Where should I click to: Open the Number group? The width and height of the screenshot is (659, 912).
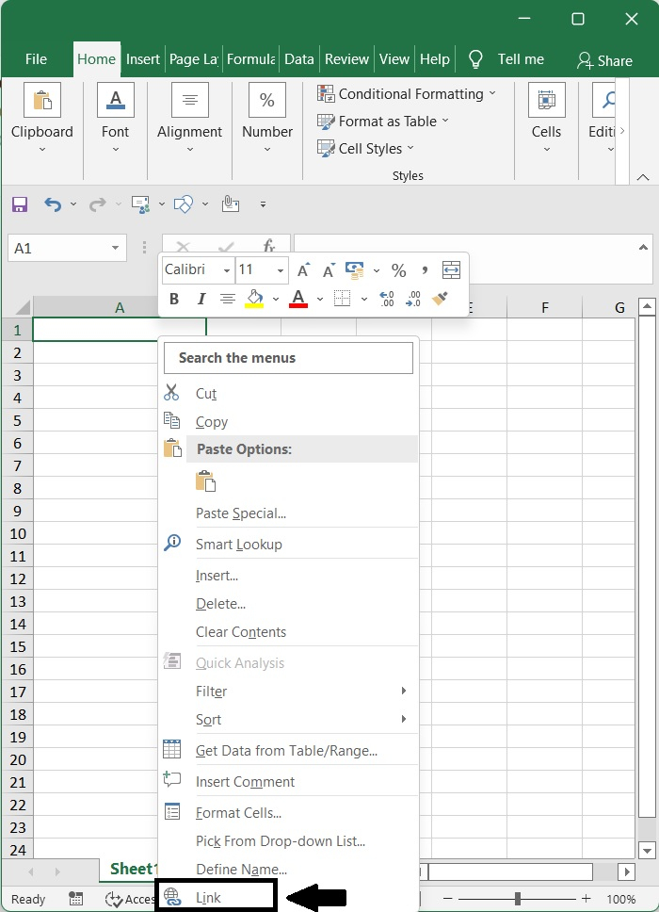pos(266,118)
